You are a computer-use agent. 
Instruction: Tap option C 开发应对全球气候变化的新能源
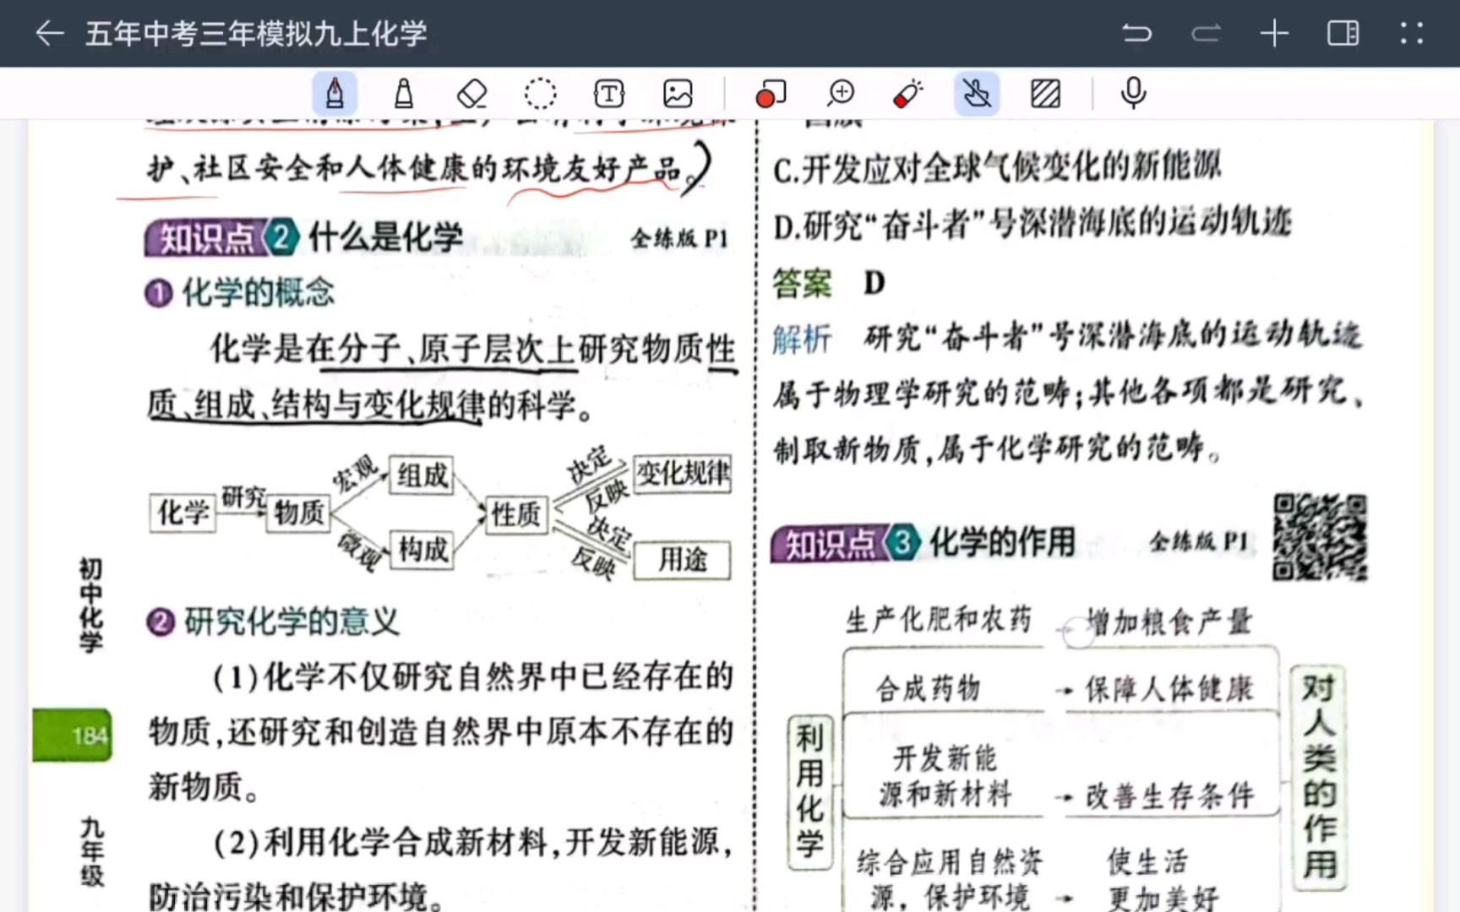tap(997, 166)
